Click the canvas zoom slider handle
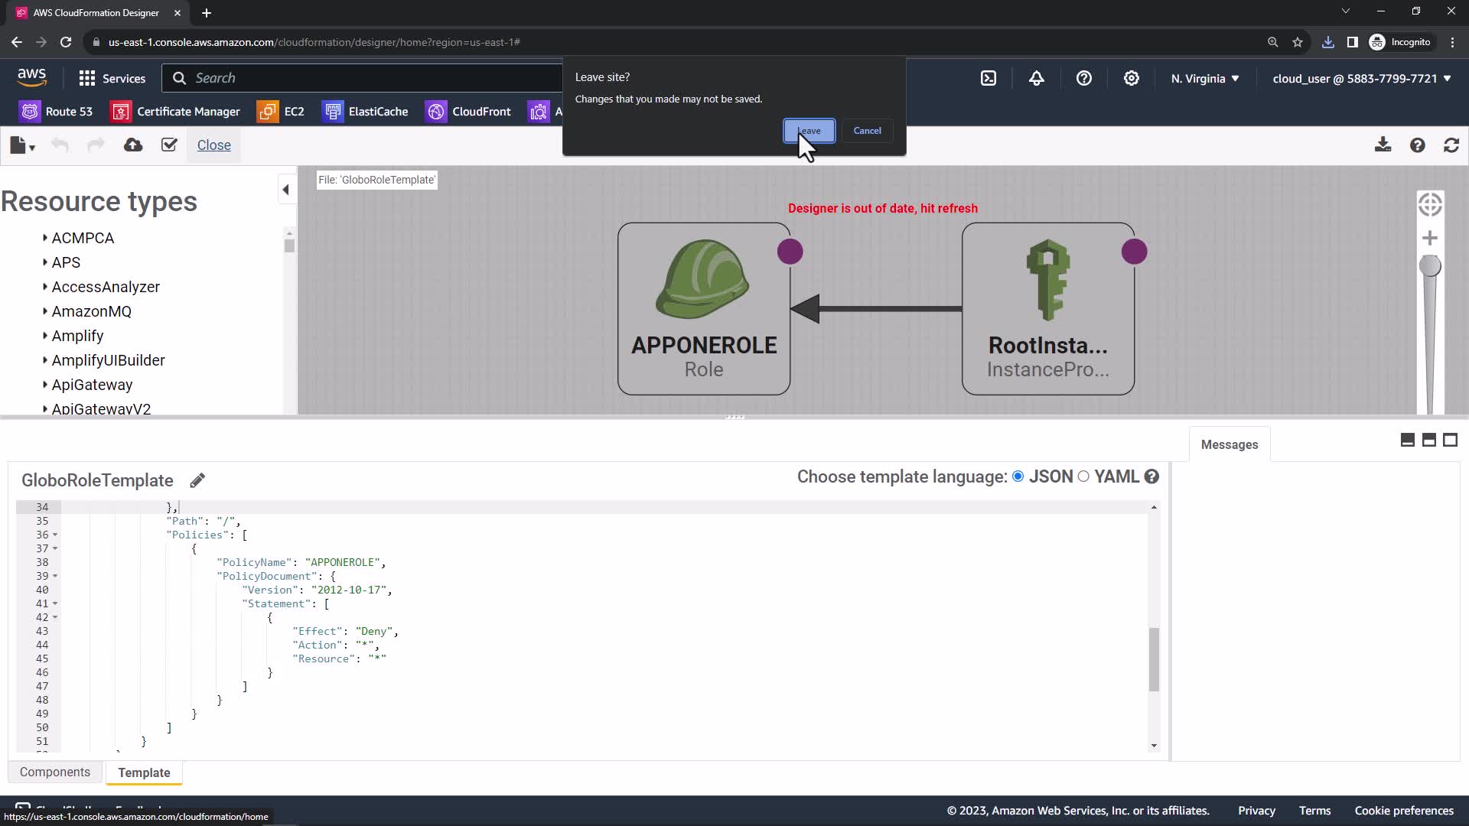The height and width of the screenshot is (826, 1469). point(1429,266)
